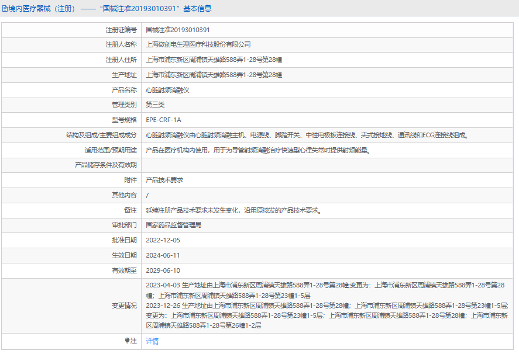Click the 附件 label

(x=130, y=180)
